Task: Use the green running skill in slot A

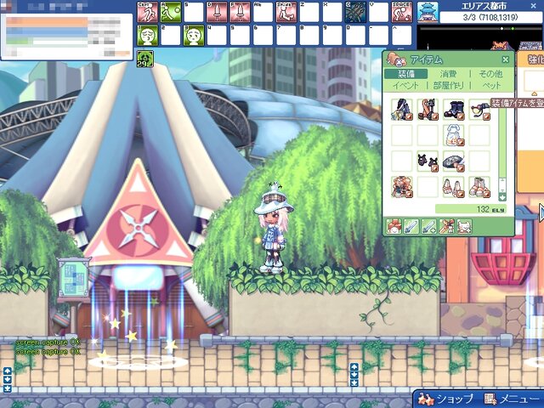Action: [x=171, y=13]
